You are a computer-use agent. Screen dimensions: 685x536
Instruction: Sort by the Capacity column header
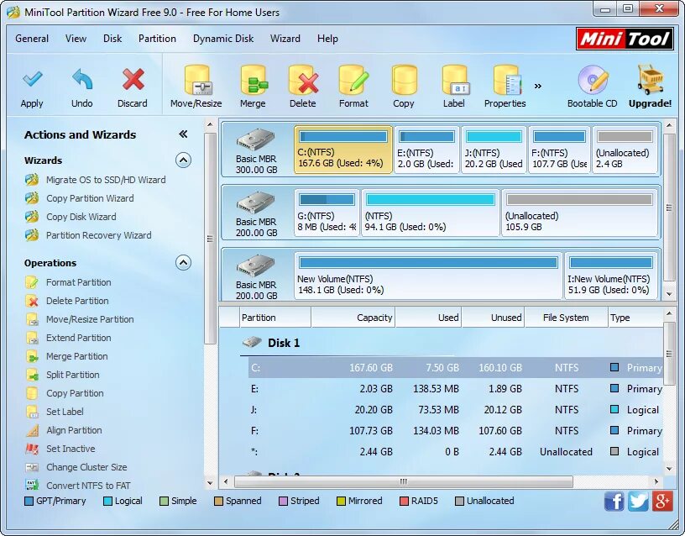[353, 318]
